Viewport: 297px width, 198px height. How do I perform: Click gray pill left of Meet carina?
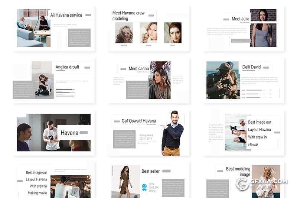(x=123, y=69)
